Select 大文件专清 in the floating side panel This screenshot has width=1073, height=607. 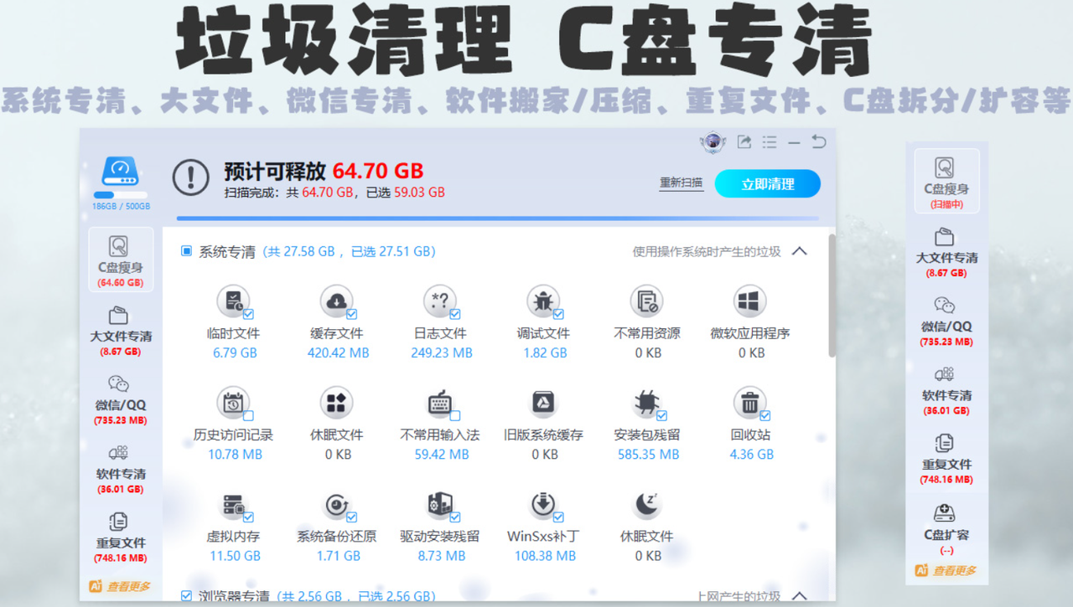coord(946,251)
